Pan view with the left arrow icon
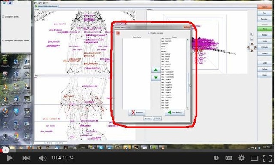This screenshot has width=275, height=165. pos(248,47)
